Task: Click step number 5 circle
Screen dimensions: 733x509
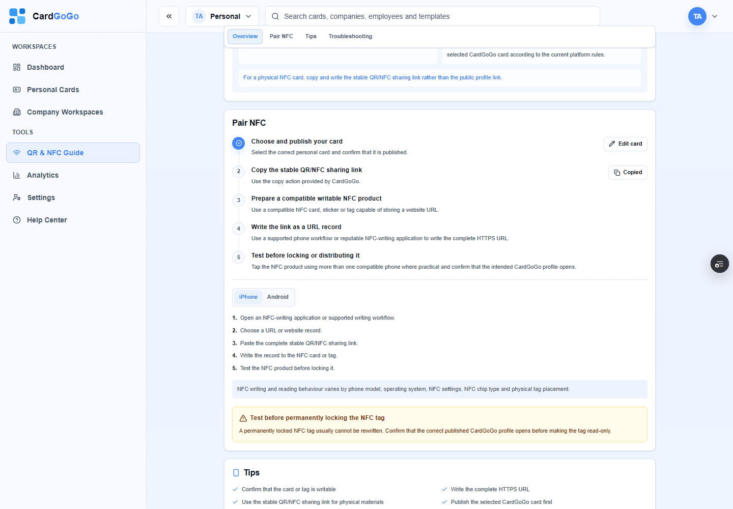Action: click(239, 257)
